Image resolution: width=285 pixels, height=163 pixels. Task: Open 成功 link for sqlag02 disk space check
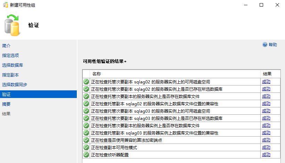266,82
